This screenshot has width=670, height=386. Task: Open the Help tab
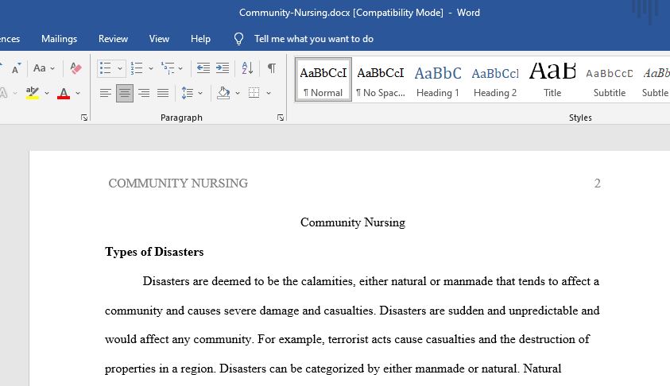pyautogui.click(x=200, y=39)
